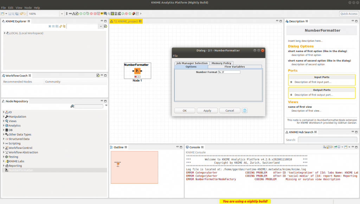This screenshot has width=360, height=204.
Task: Click the red pause loop execution icon
Action: point(126,14)
